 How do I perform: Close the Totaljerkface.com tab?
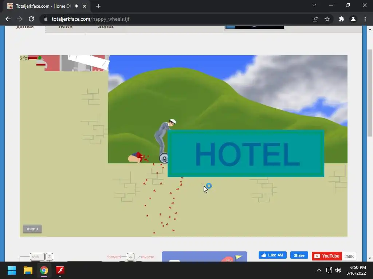[x=85, y=6]
